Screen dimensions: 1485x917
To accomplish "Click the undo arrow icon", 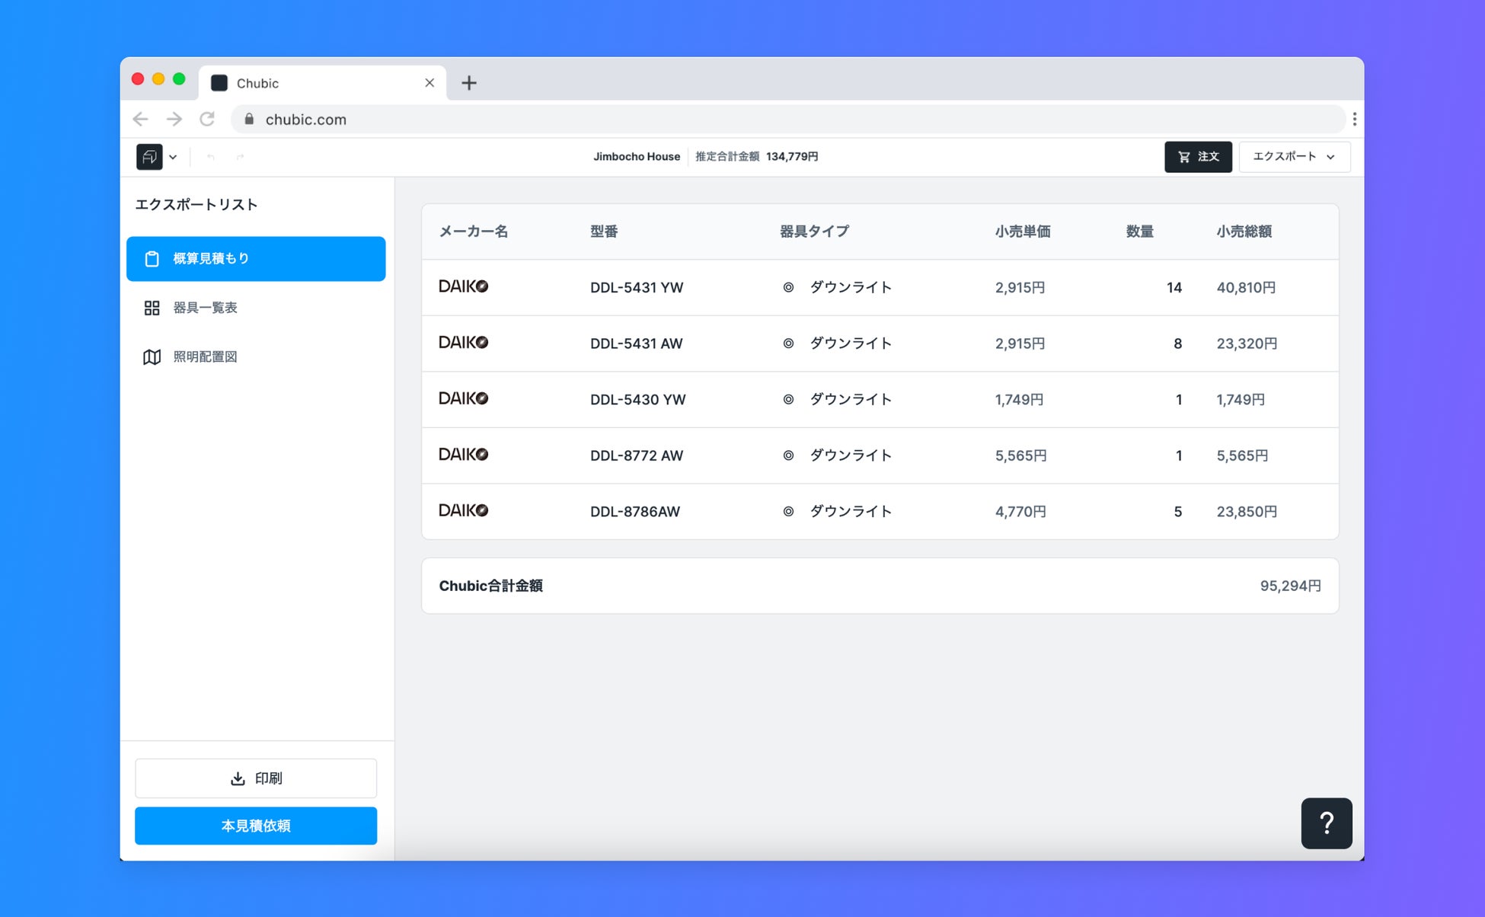I will [x=211, y=157].
